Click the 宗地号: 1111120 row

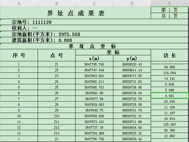click(x=94, y=22)
